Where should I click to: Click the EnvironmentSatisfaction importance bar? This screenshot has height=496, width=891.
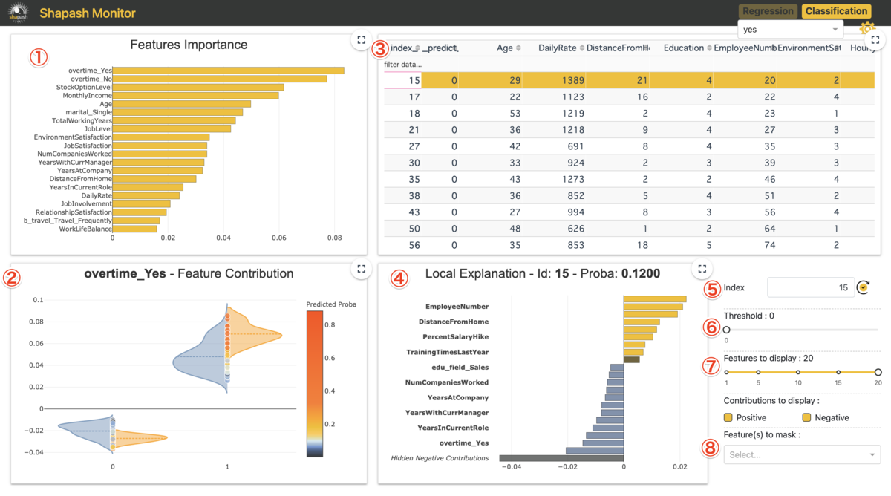click(x=161, y=137)
